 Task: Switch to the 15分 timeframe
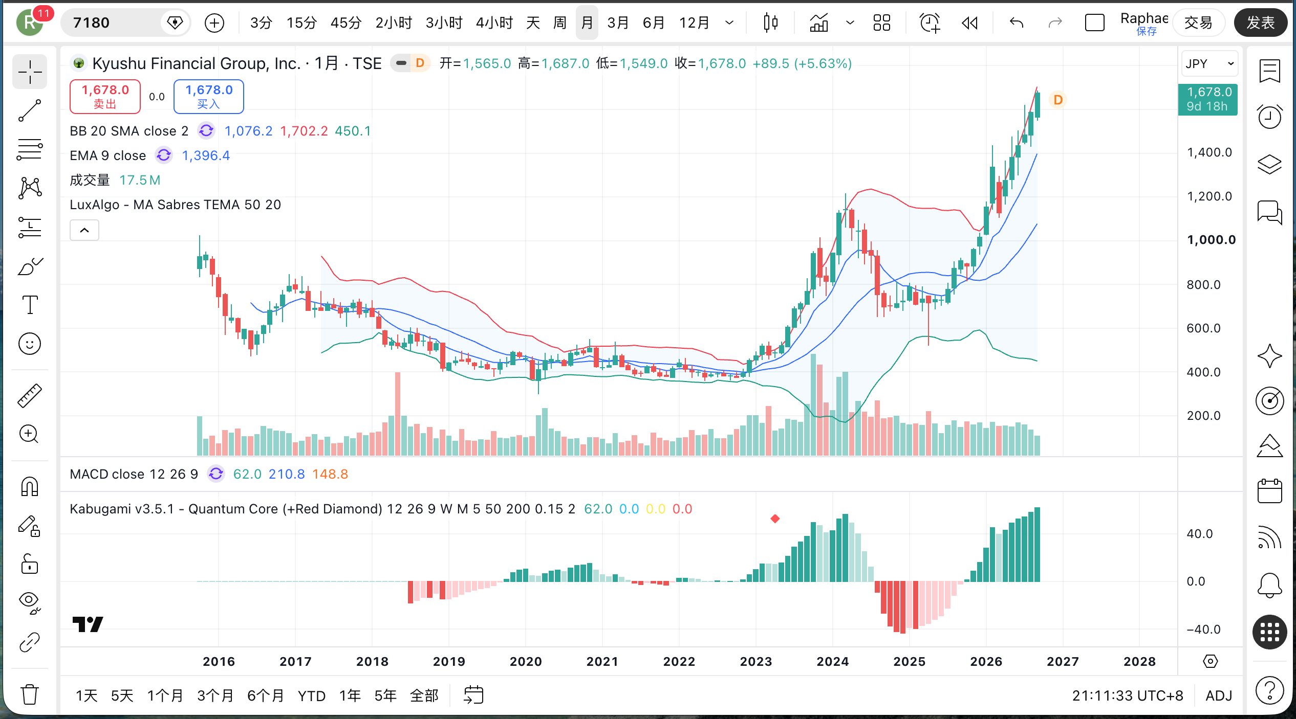pos(302,23)
